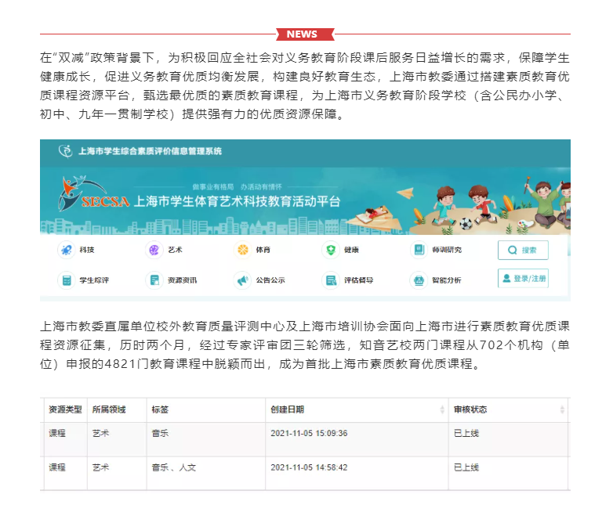Click the SECSA platform logo
This screenshot has height=505, width=613.
(x=94, y=194)
